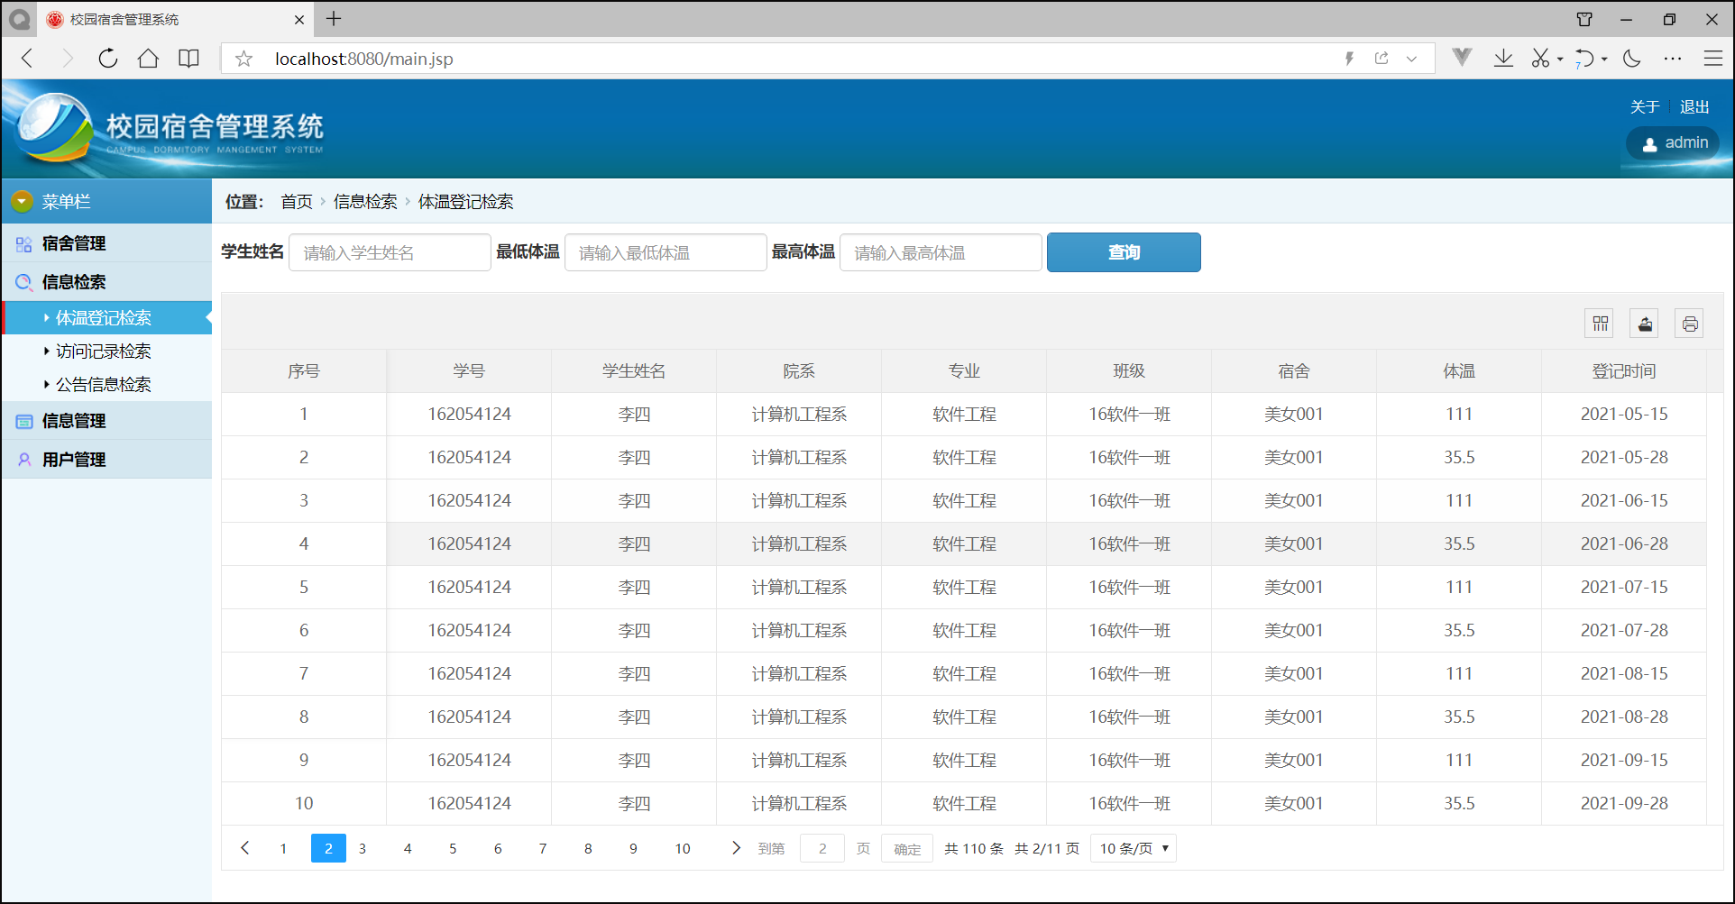Click the 退出 logout link
This screenshot has width=1735, height=904.
point(1694,106)
